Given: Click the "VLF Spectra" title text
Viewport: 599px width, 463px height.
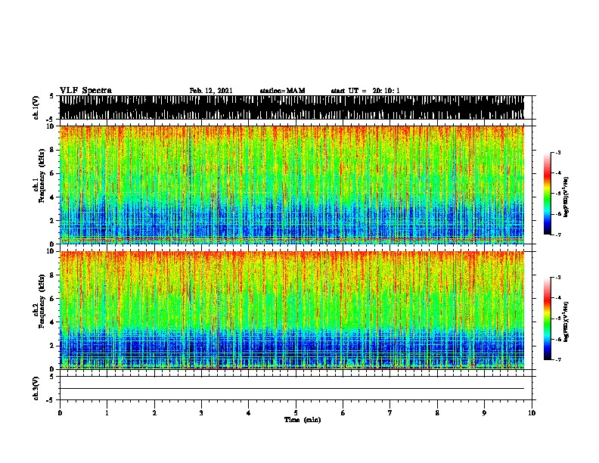Looking at the screenshot, I should 85,91.
